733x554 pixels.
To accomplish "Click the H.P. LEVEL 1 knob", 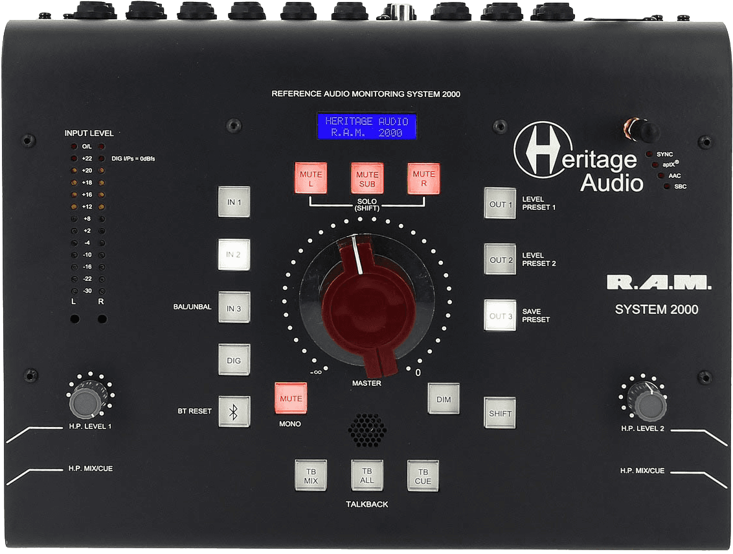I will point(87,402).
